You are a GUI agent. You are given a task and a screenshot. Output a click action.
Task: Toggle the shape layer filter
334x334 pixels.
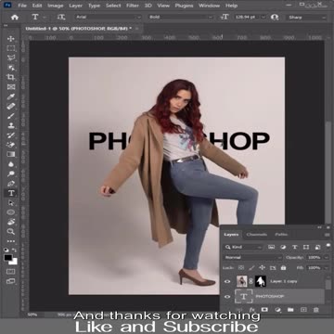306,247
